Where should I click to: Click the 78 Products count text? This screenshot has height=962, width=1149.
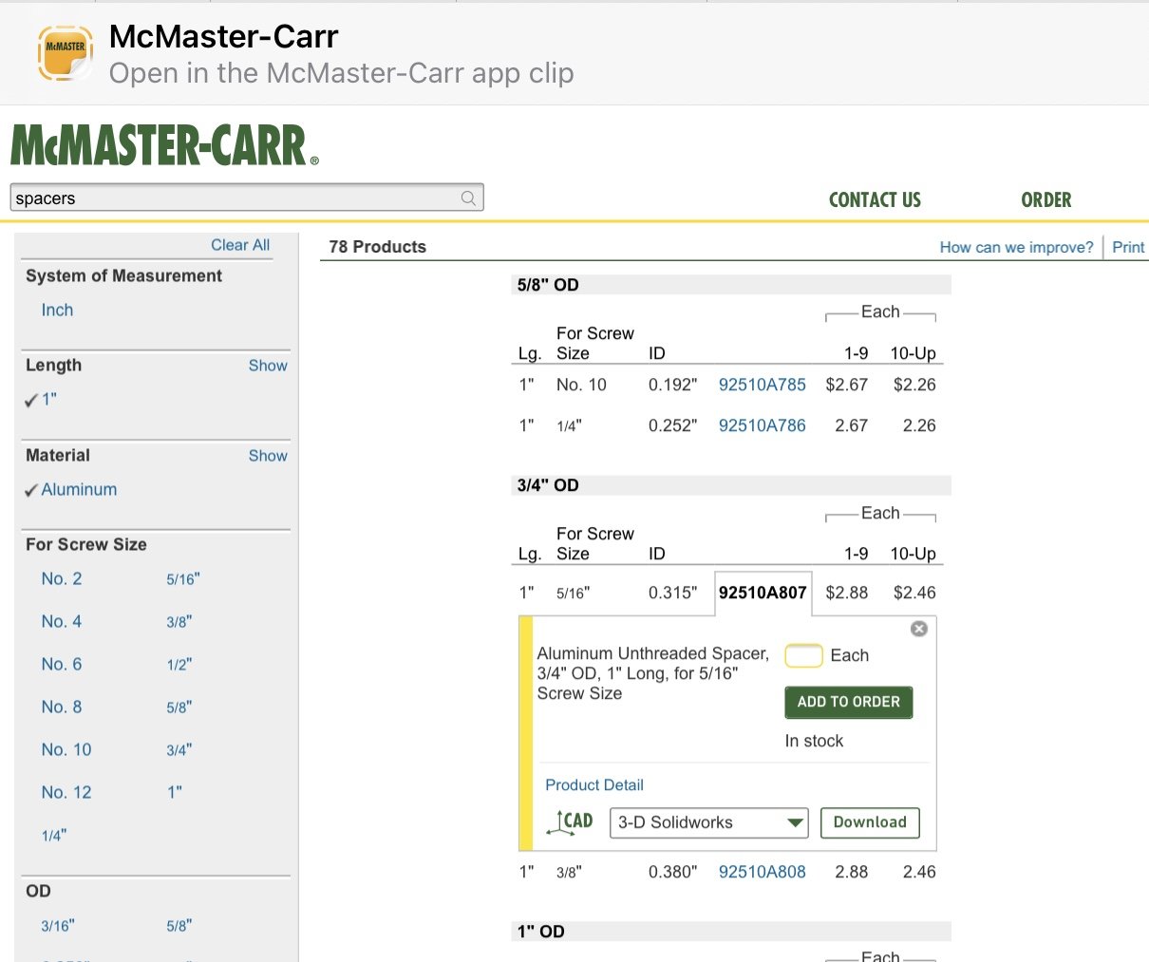pos(378,247)
